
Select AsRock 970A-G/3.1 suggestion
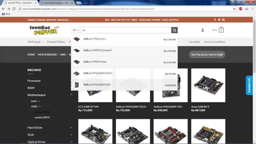pyautogui.click(x=124, y=39)
